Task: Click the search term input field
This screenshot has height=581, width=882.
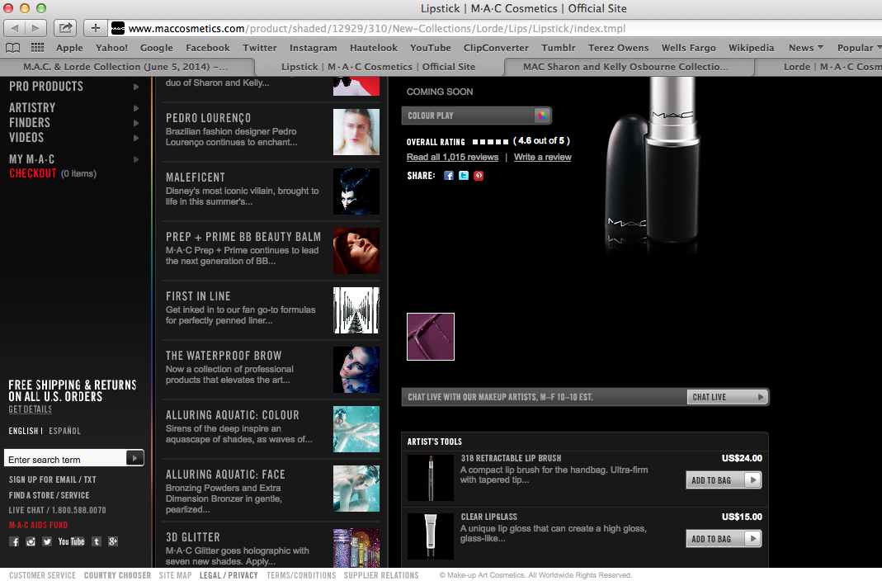Action: pyautogui.click(x=65, y=459)
